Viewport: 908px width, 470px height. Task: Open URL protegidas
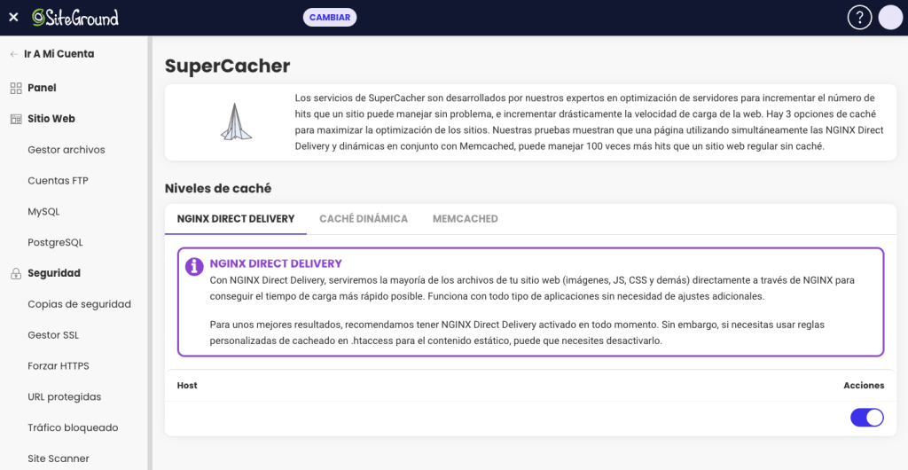pyautogui.click(x=64, y=397)
